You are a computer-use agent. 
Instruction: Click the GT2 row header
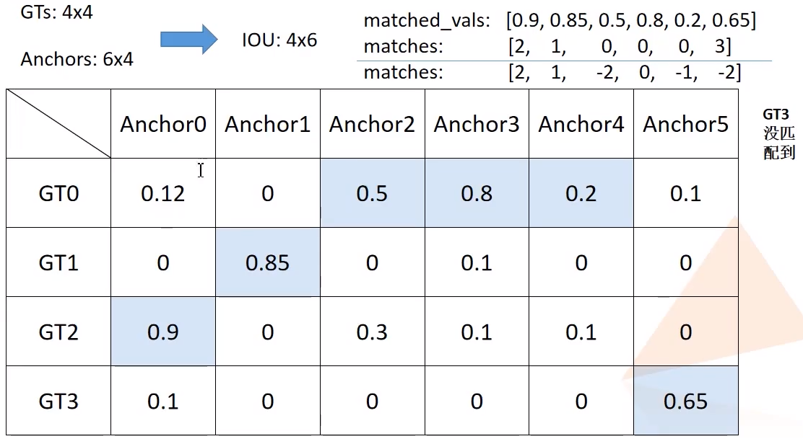58,332
